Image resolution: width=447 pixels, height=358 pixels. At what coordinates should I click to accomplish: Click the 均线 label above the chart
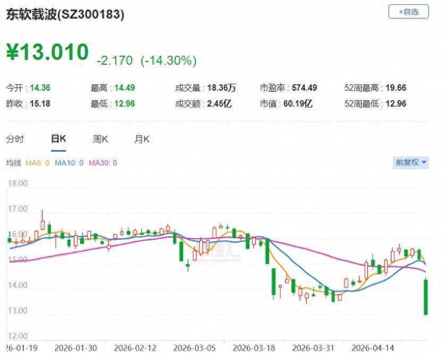(13, 163)
